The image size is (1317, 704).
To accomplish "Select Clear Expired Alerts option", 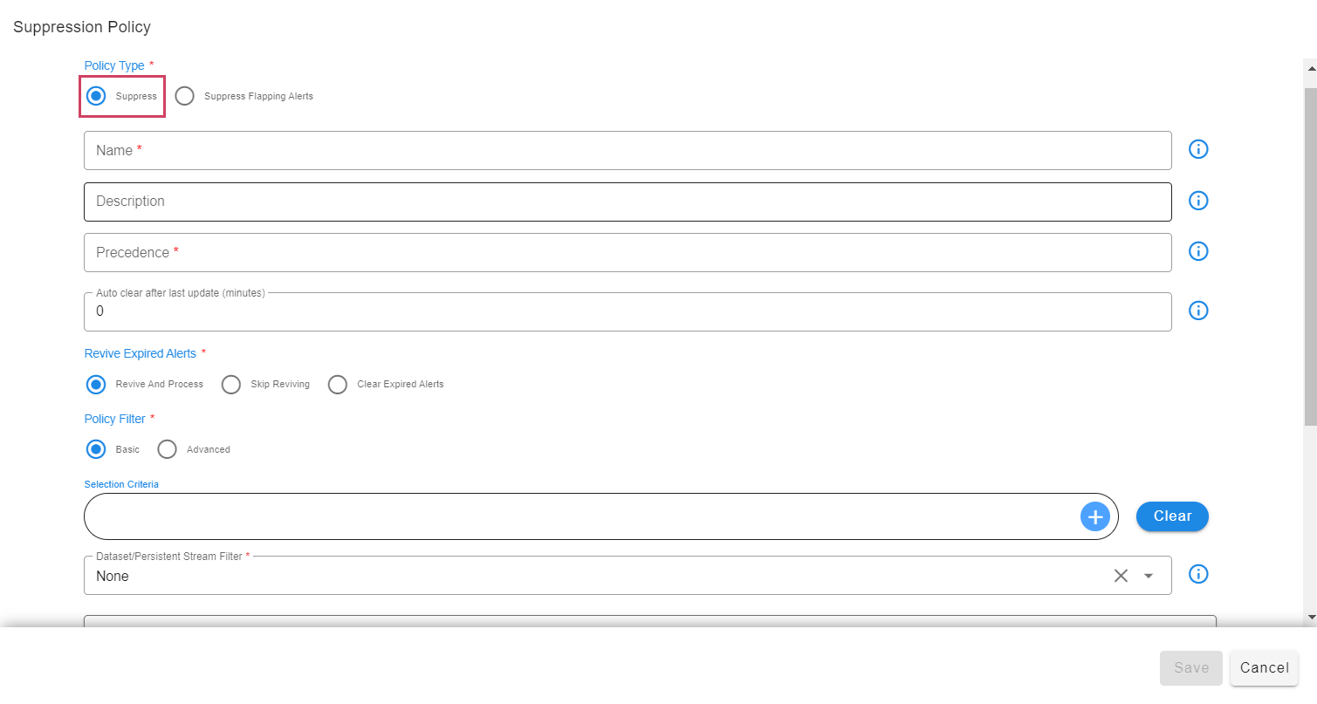I will (338, 385).
